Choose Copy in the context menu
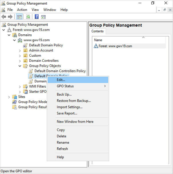The height and width of the screenshot is (174, 173). click(78, 130)
